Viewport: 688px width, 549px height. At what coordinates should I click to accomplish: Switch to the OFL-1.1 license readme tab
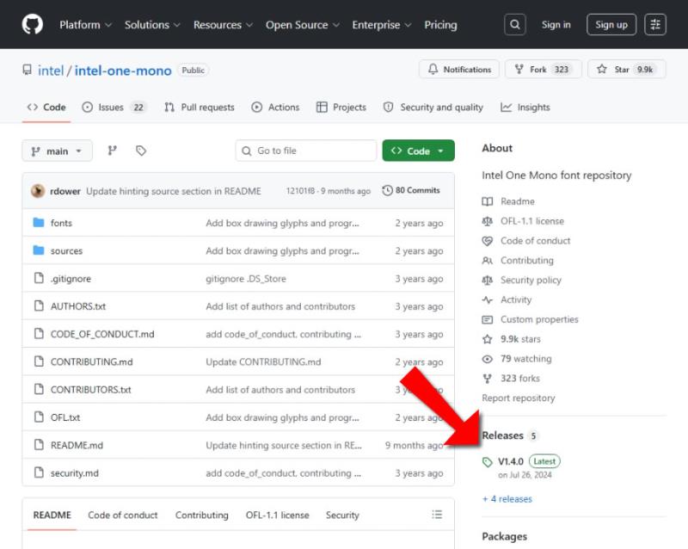tap(277, 515)
